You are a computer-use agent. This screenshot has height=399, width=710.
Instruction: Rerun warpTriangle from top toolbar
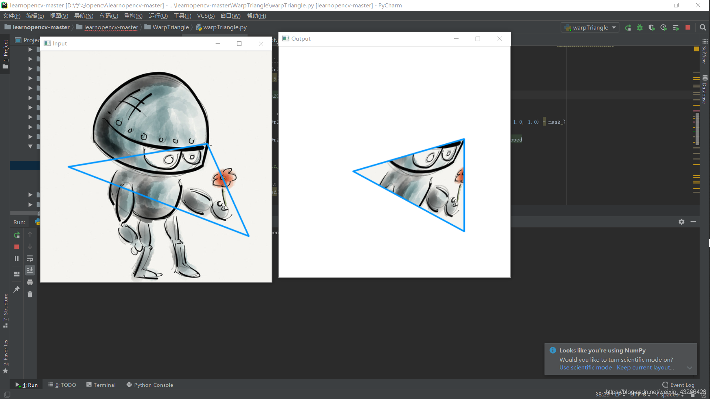tap(628, 28)
